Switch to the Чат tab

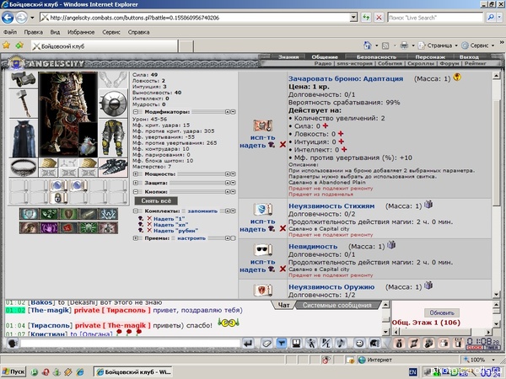pyautogui.click(x=283, y=305)
